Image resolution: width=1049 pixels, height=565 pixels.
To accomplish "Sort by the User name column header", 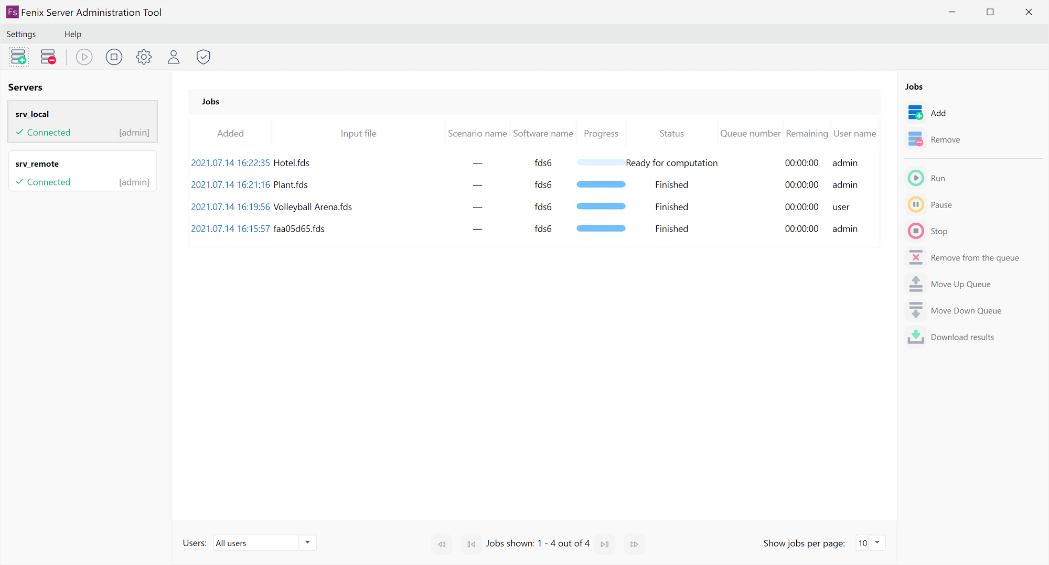I will click(855, 133).
